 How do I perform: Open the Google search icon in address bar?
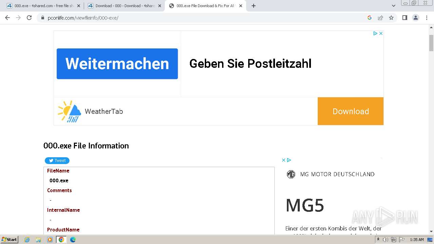coord(370,18)
